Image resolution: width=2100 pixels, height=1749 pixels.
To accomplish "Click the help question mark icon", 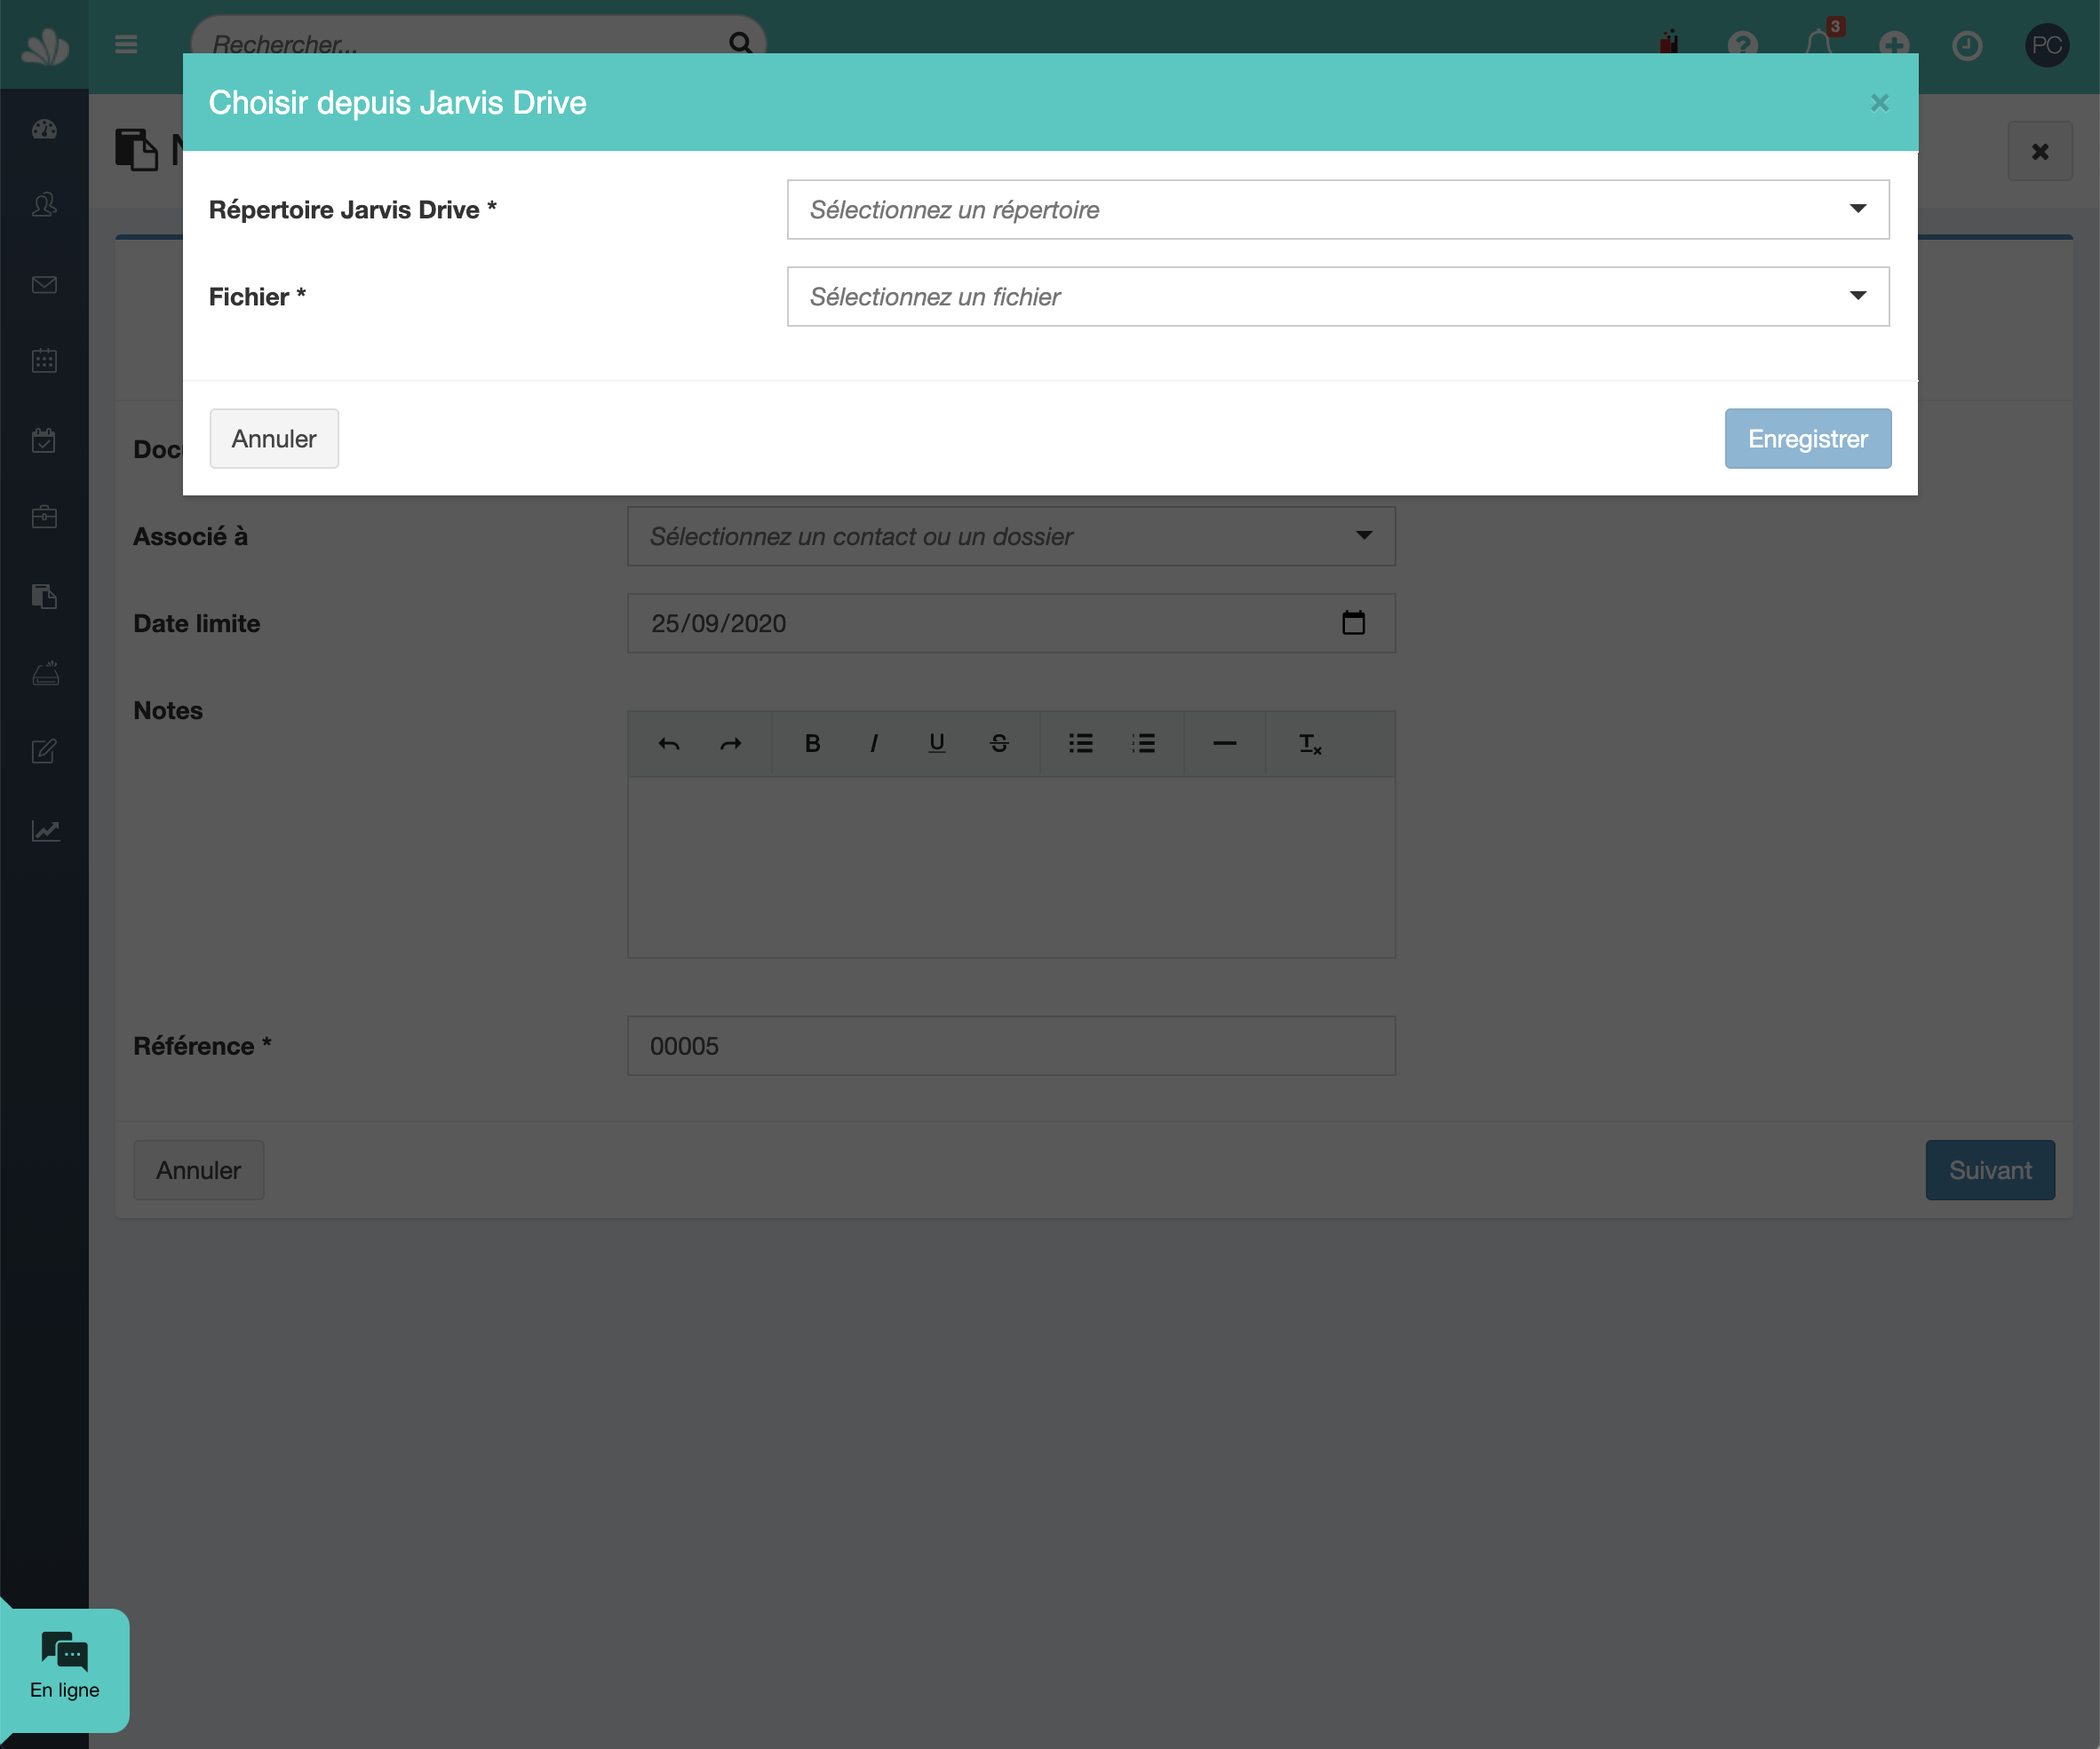I will pos(1743,44).
